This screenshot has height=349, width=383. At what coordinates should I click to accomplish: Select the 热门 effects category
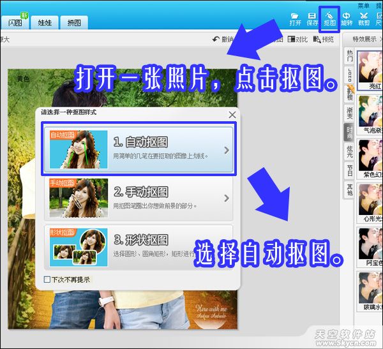click(x=350, y=56)
